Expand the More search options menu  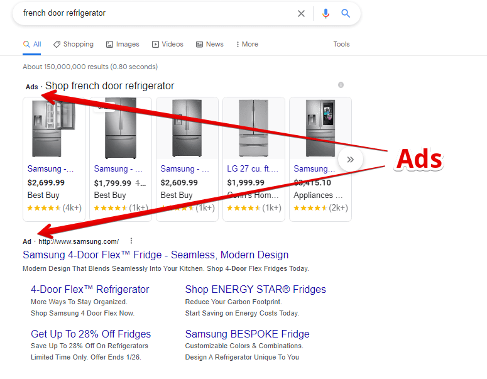pos(247,44)
